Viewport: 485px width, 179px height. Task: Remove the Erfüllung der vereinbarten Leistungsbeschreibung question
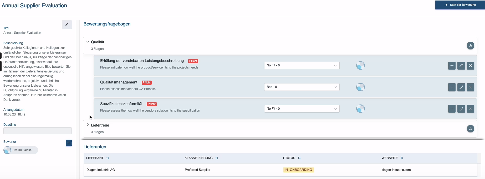pyautogui.click(x=470, y=66)
